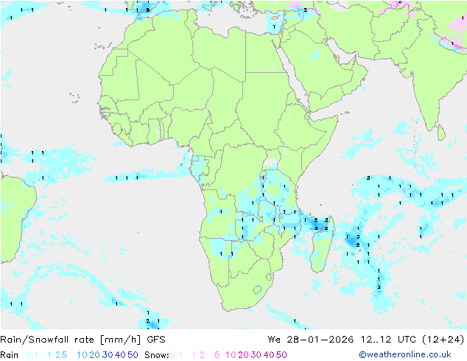
Task: Select the Snow legend value 20
Action: (x=243, y=355)
